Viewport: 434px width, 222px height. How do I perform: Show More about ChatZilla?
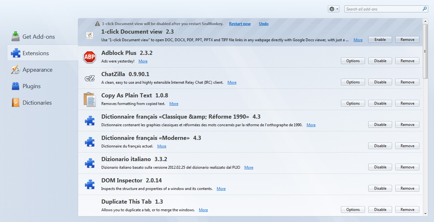click(x=232, y=82)
